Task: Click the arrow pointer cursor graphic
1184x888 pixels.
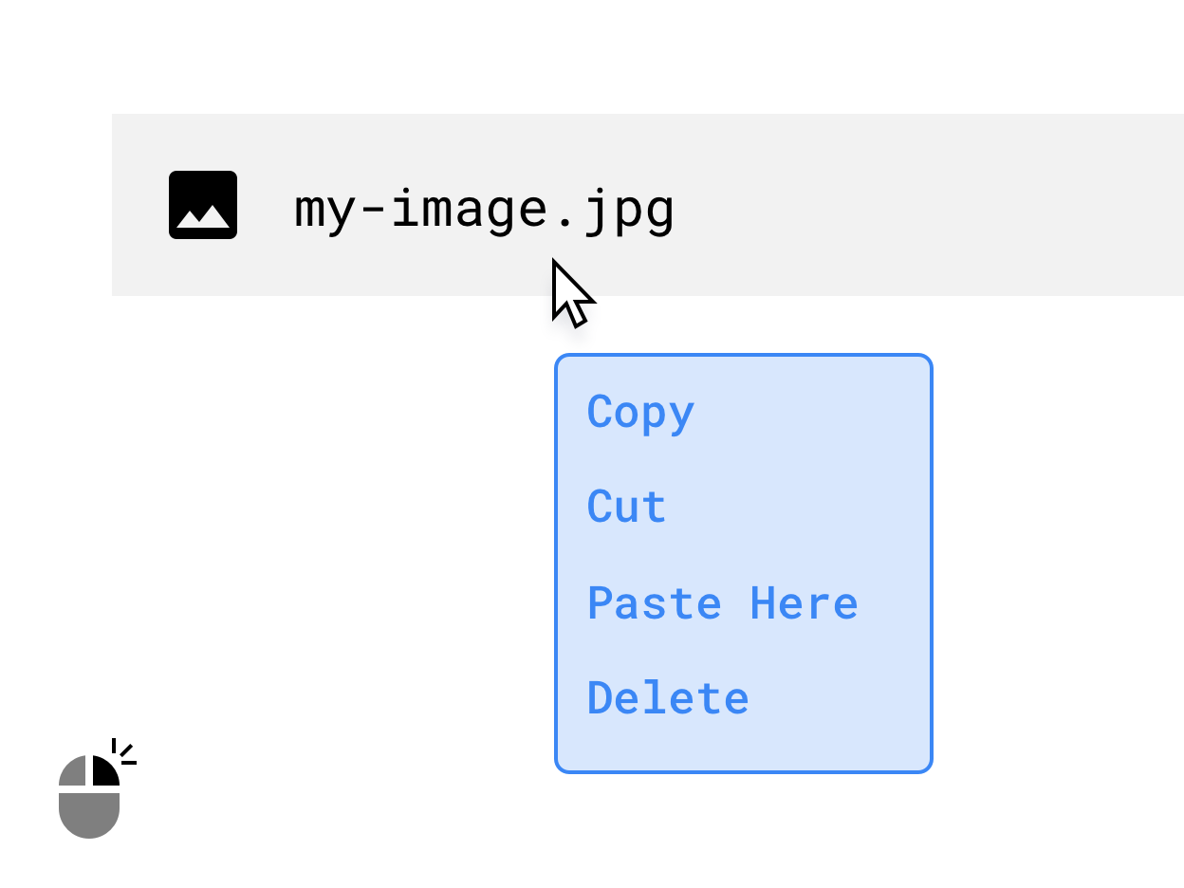Action: [570, 292]
